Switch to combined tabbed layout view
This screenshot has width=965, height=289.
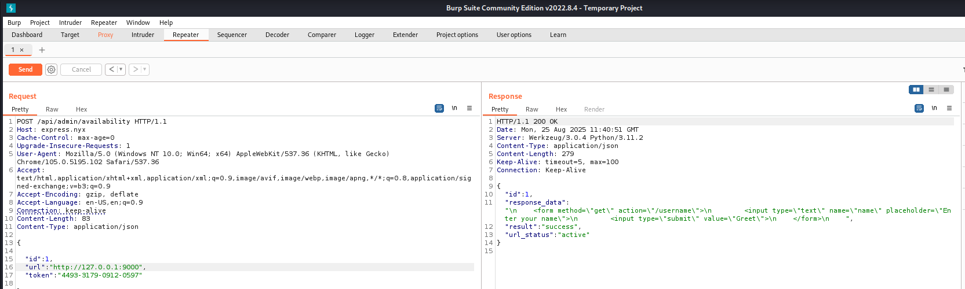coord(946,90)
